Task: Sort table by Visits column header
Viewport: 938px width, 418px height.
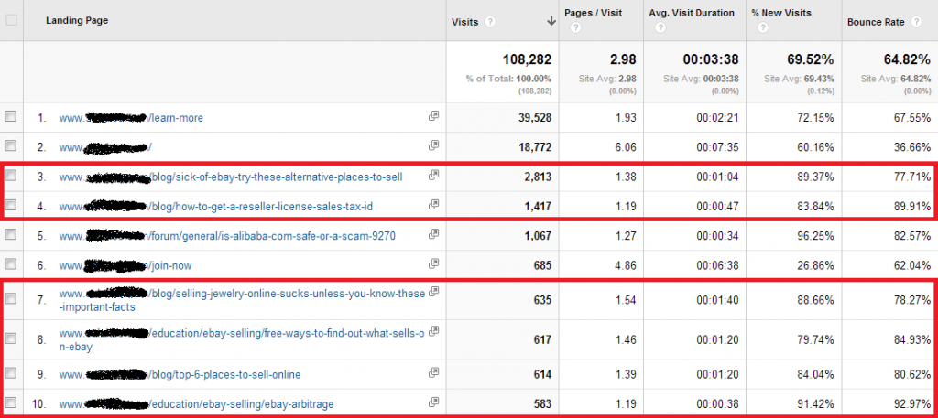Action: point(465,22)
